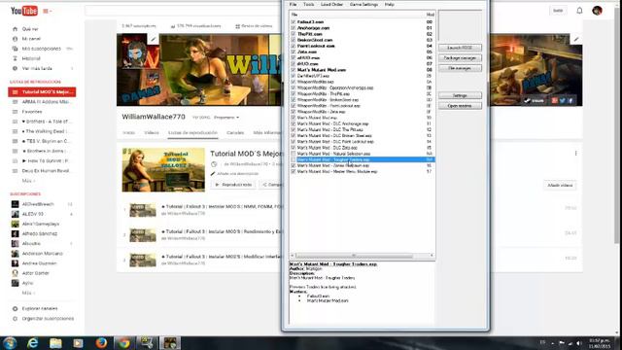Launch Internet Explorer from taskbar
This screenshot has height=350, width=622.
pyautogui.click(x=32, y=343)
